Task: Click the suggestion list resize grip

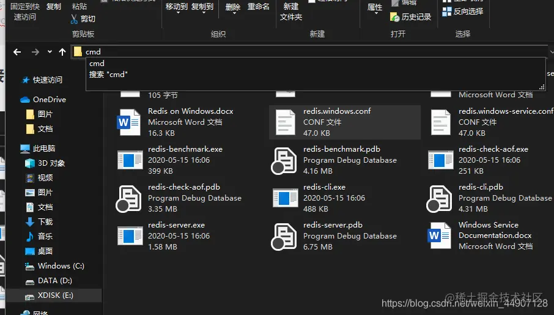Action: 542,87
